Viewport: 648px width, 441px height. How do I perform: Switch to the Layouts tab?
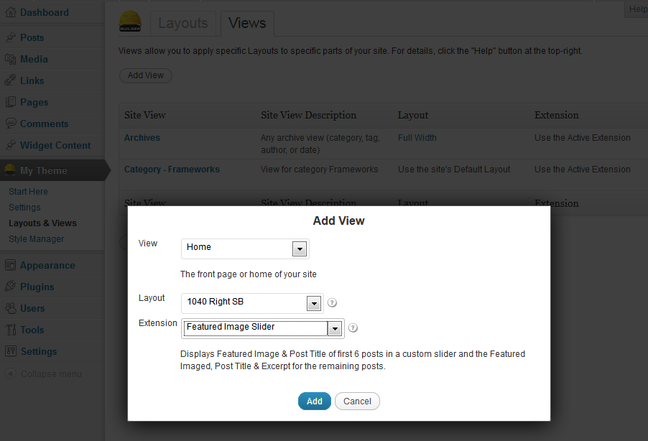pyautogui.click(x=182, y=23)
